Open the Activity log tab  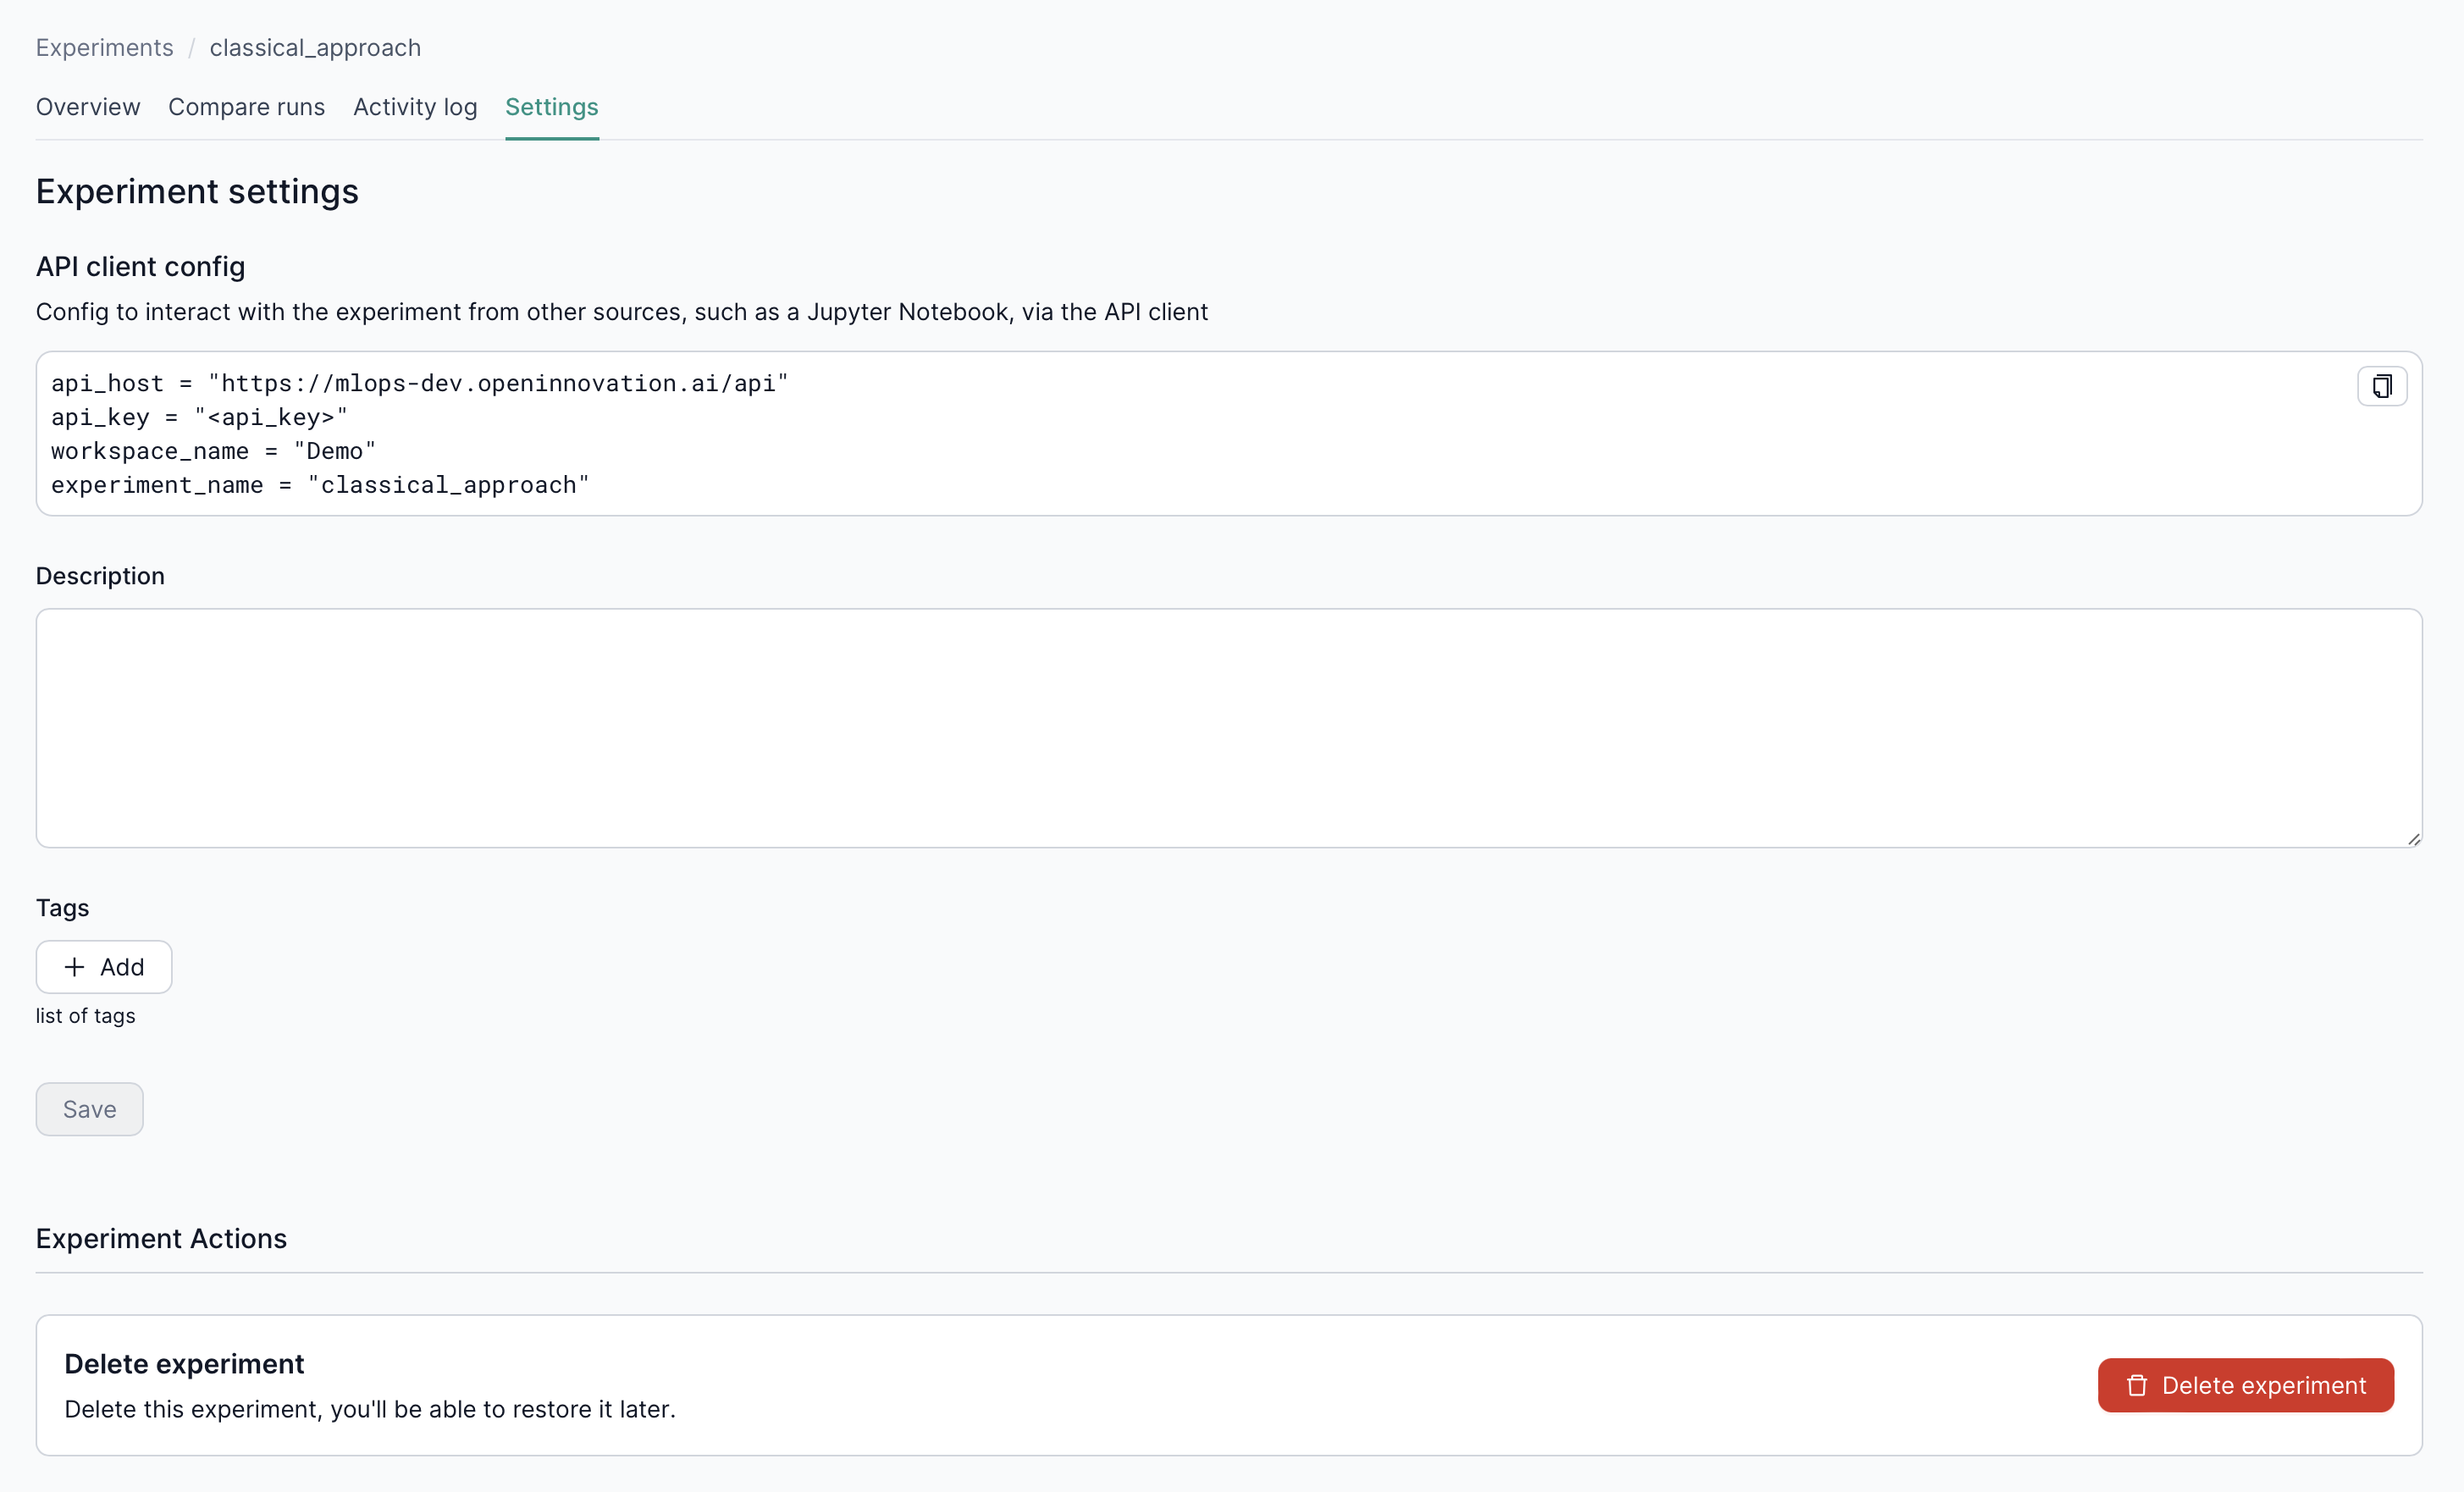tap(415, 107)
